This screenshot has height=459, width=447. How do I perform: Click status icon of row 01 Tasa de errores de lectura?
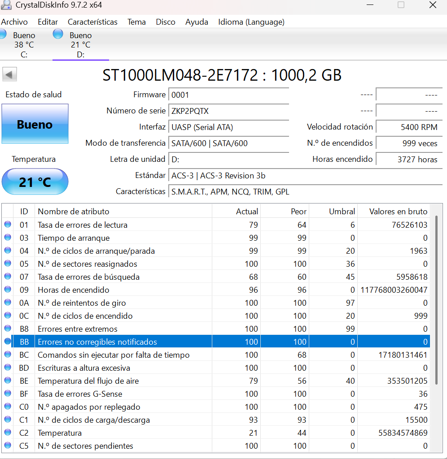click(8, 225)
